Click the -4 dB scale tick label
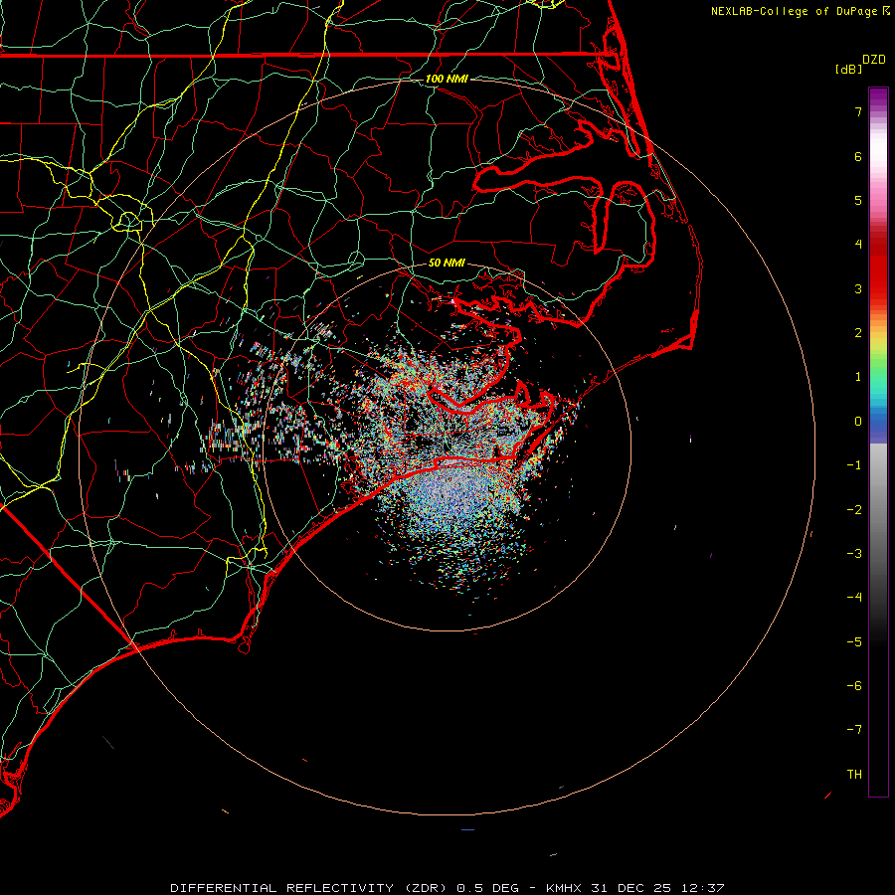This screenshot has height=895, width=895. [854, 597]
